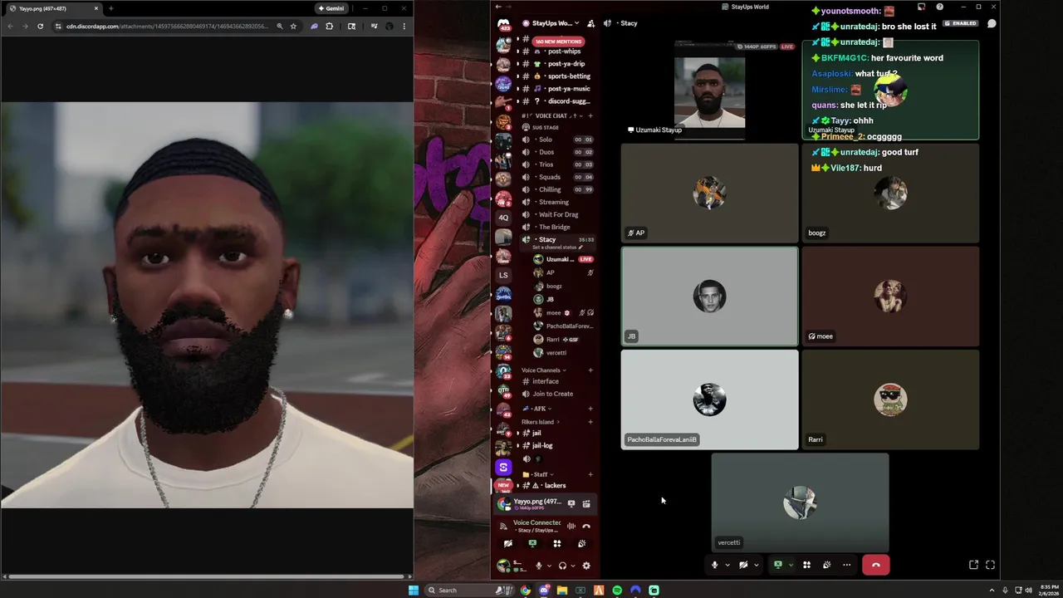Enter full screen for the call
Screen dimensions: 1063x598
point(990,565)
